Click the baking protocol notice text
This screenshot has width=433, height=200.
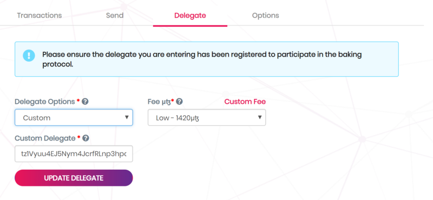pos(202,59)
